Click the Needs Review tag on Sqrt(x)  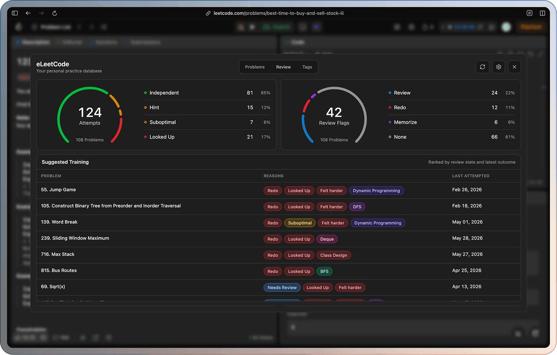click(282, 287)
